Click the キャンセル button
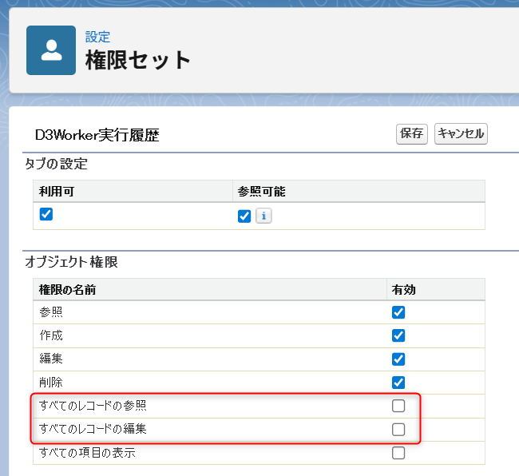The image size is (519, 476). [x=461, y=133]
